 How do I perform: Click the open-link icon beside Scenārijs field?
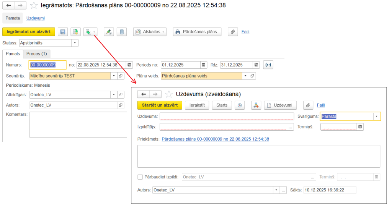(121, 76)
